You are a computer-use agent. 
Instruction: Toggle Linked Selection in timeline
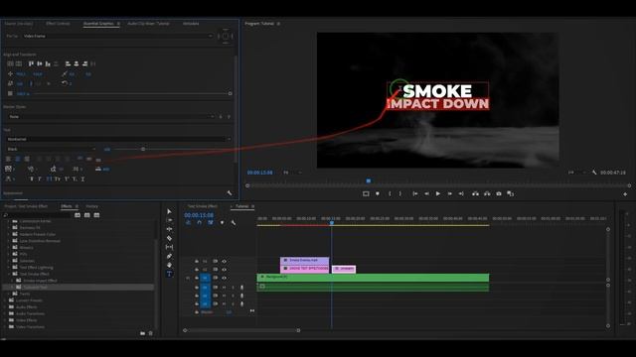tap(211, 222)
